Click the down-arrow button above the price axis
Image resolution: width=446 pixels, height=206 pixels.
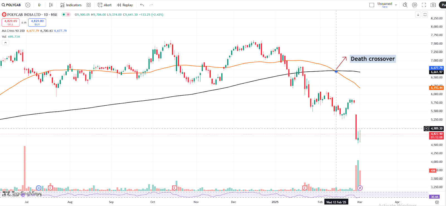tap(418, 14)
